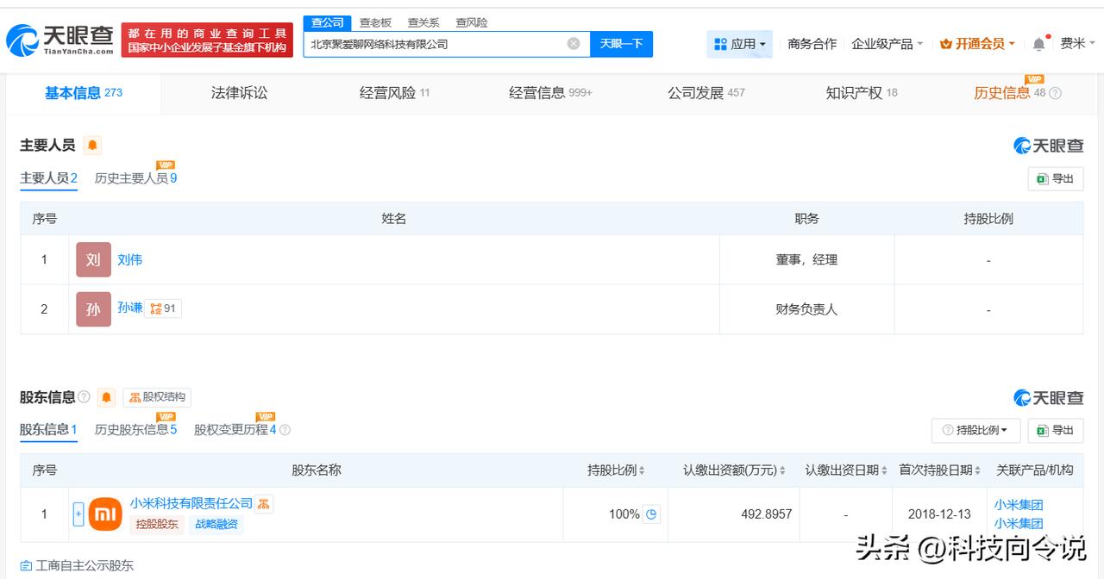
Task: Open the equity structure icon beside 小米科技有限责任公司
Action: [x=264, y=504]
